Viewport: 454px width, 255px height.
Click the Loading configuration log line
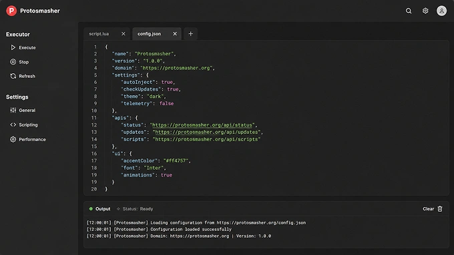click(196, 222)
